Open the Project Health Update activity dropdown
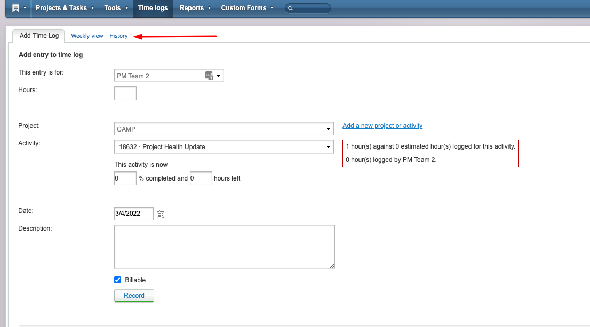 (224, 146)
